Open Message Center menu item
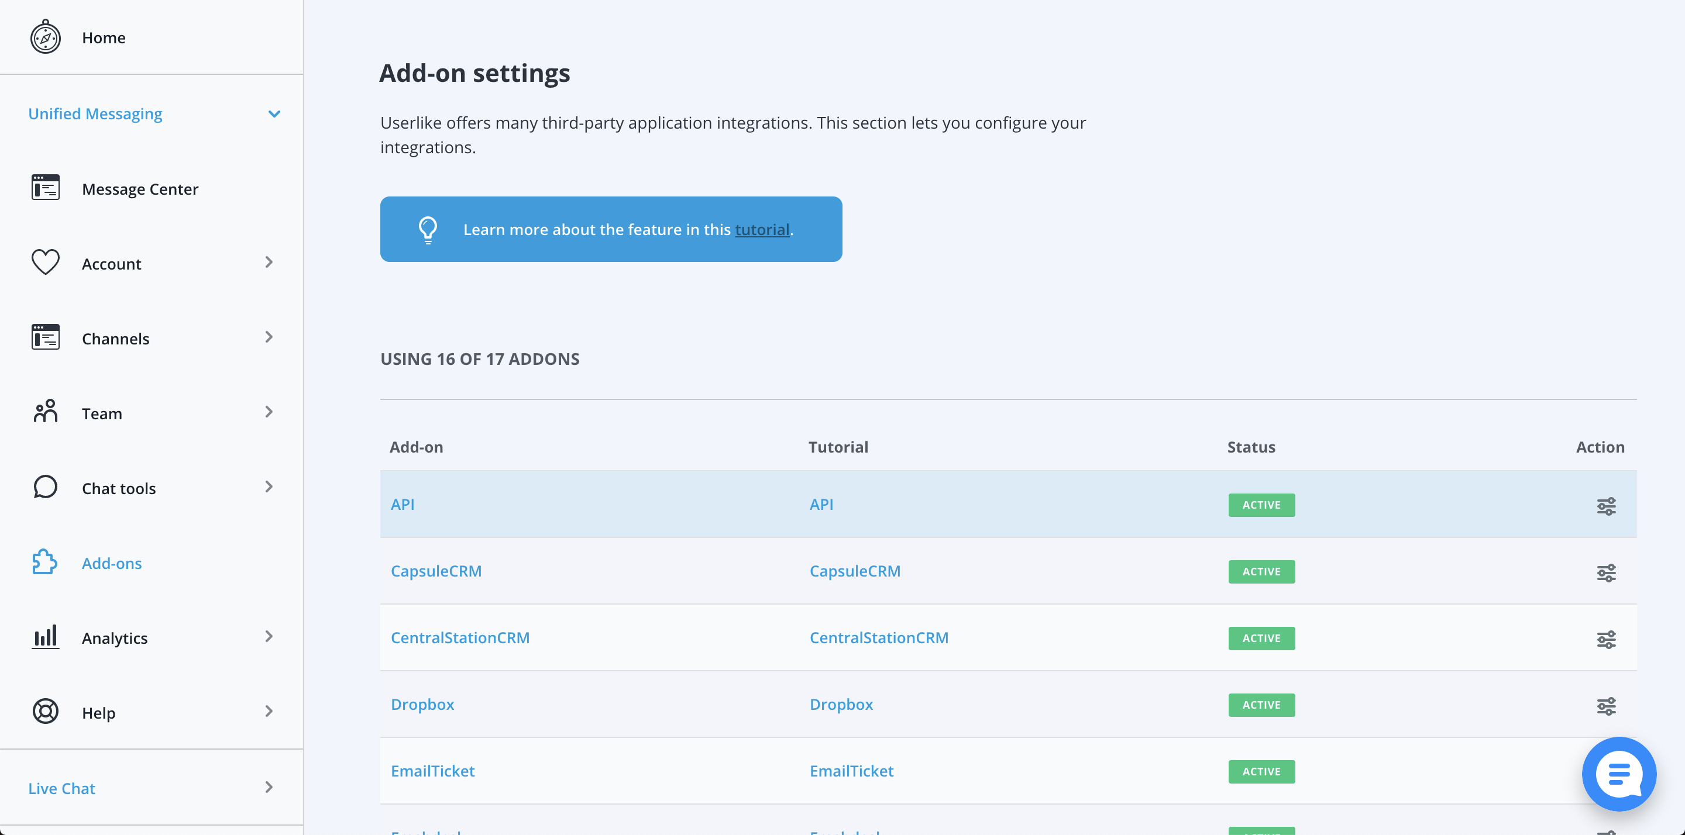The width and height of the screenshot is (1685, 835). tap(140, 189)
